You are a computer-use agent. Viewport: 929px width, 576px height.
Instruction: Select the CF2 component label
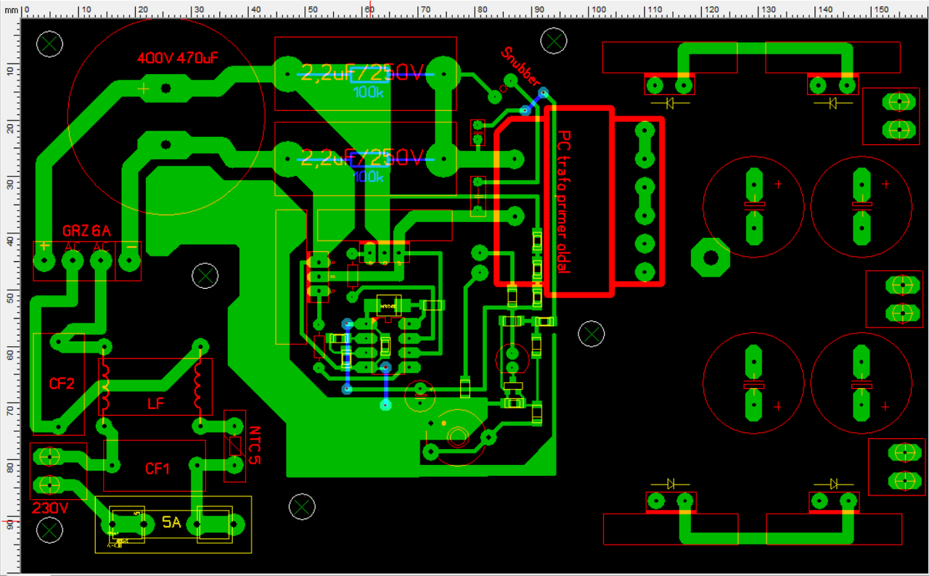point(62,384)
